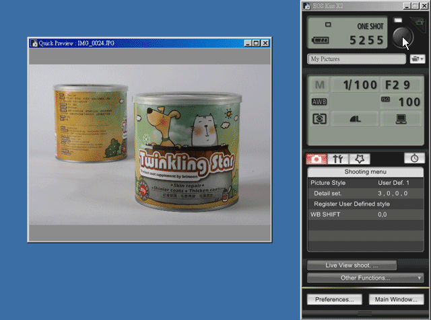
Task: Change the F2.9 aperture value
Action: tap(401, 85)
